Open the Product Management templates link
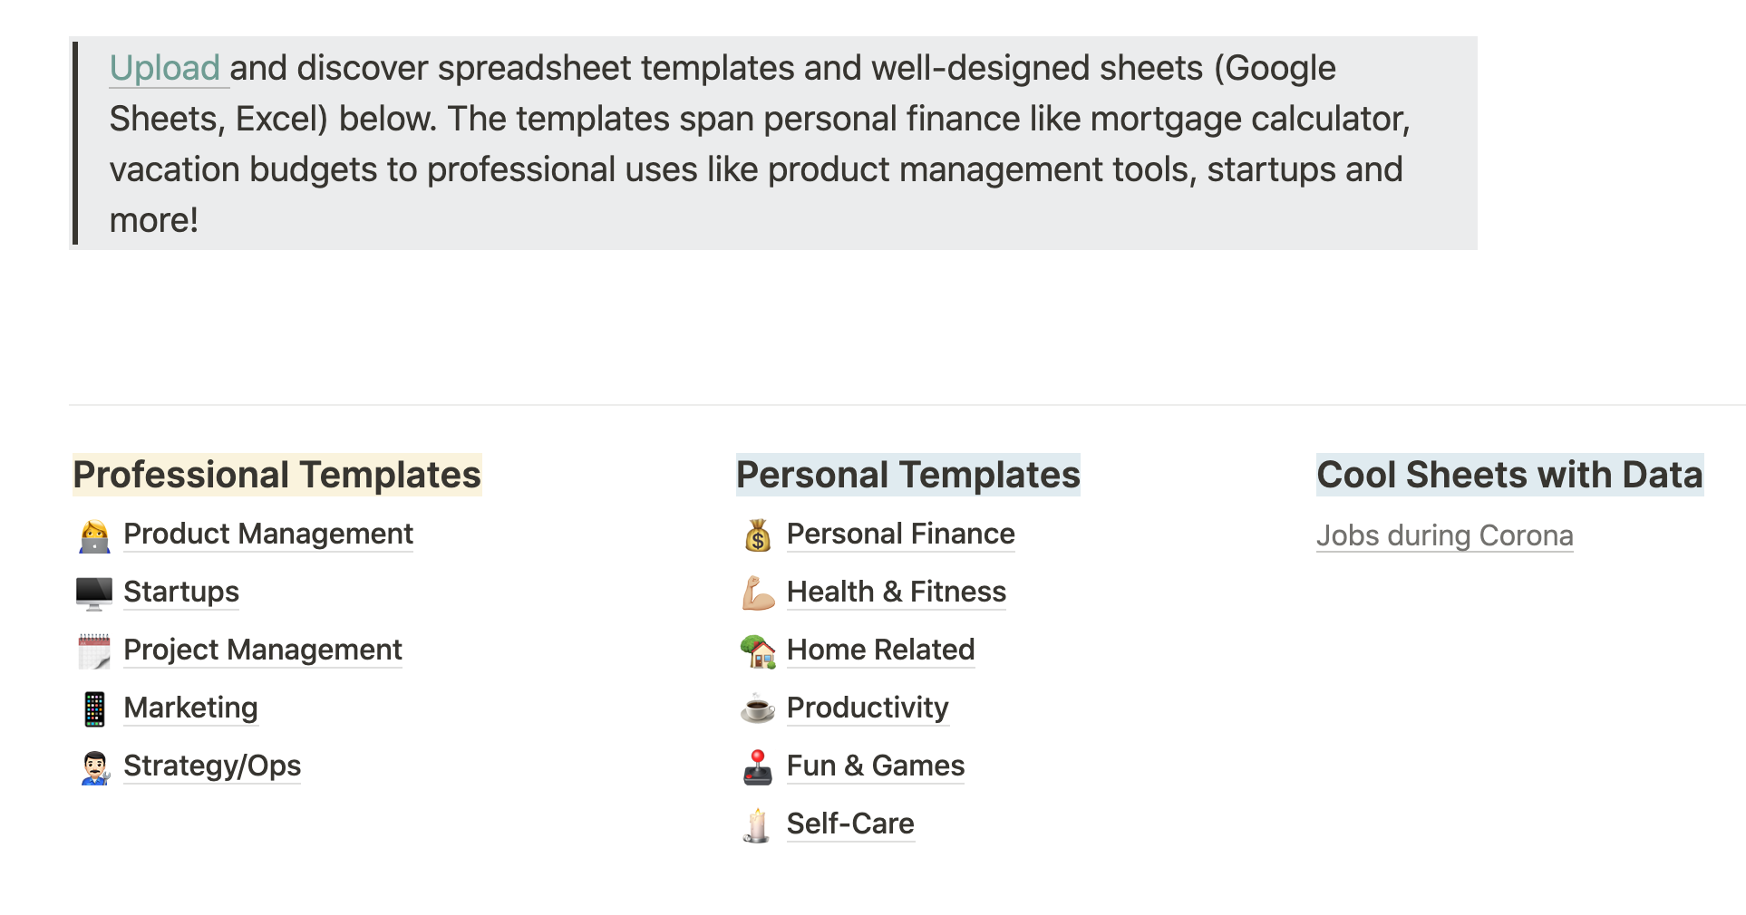The image size is (1746, 915). (268, 535)
